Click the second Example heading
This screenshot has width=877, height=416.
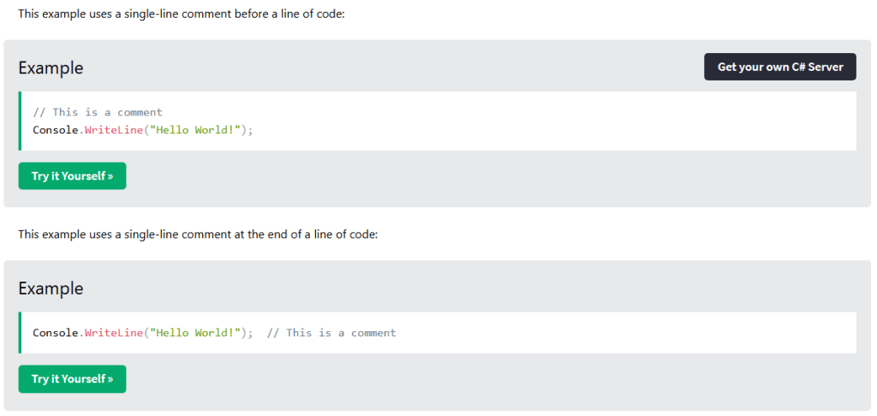(51, 288)
